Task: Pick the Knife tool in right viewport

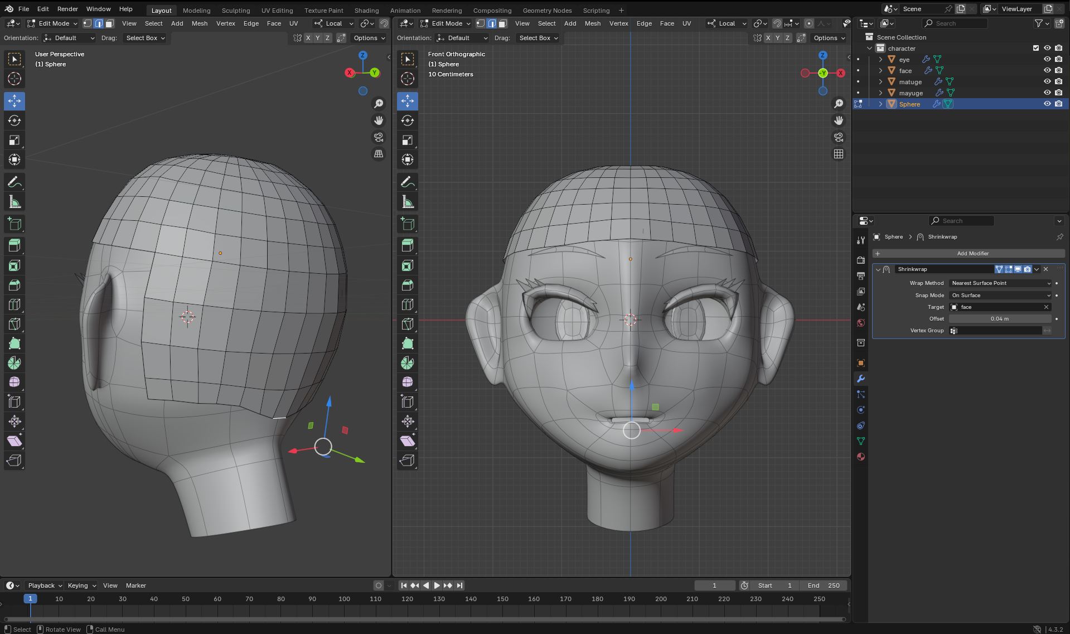Action: click(x=408, y=324)
